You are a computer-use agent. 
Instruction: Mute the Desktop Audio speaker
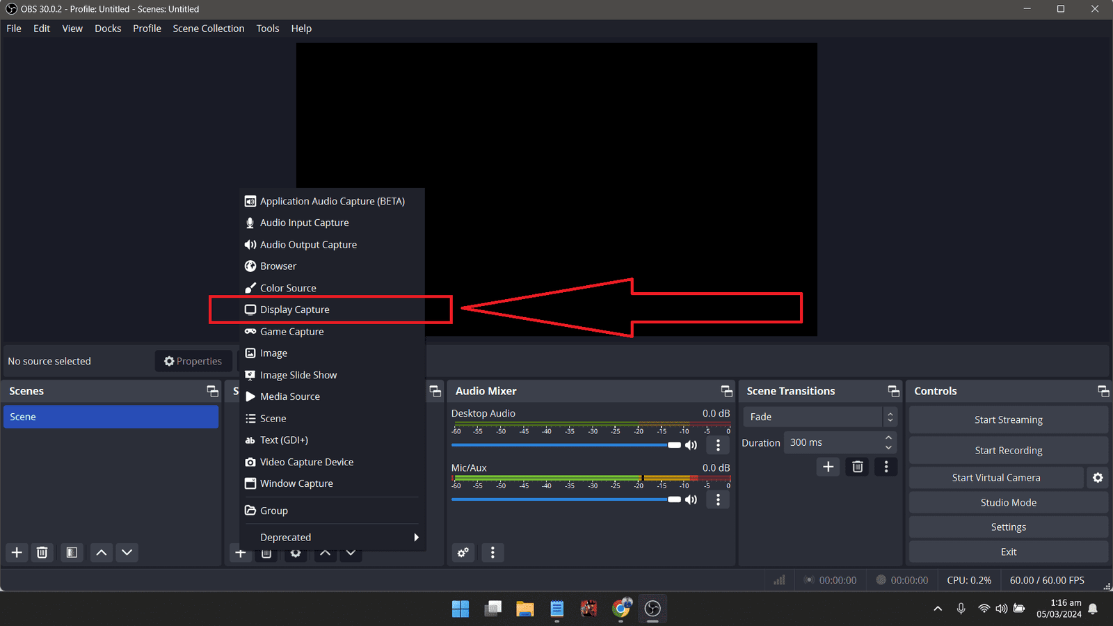point(691,445)
